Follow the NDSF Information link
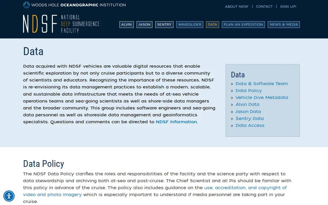The image size is (328, 205). pyautogui.click(x=176, y=122)
